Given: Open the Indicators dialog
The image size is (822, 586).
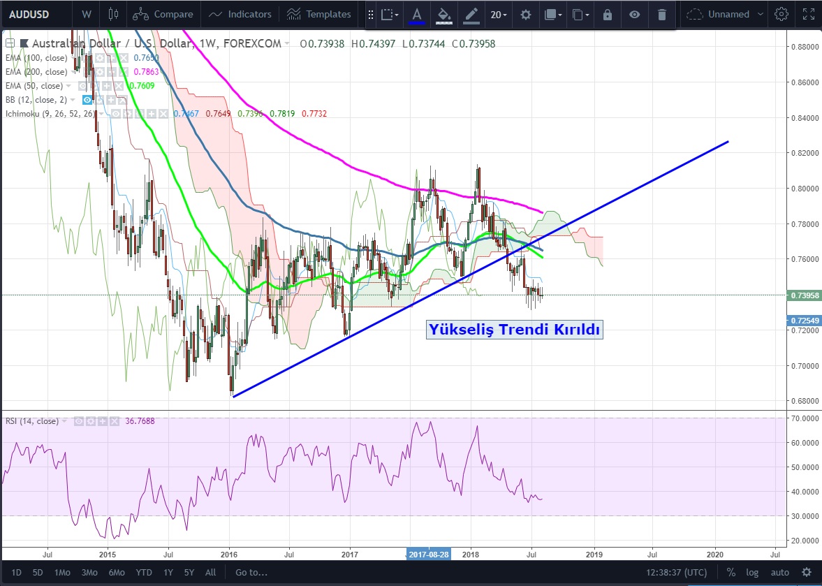Looking at the screenshot, I should 241,14.
